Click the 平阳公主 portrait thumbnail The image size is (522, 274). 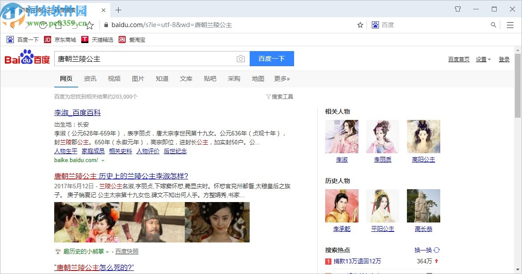(383, 206)
